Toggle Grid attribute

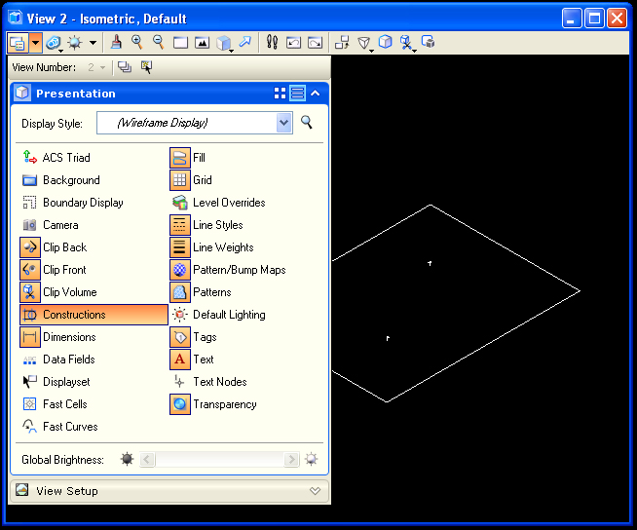pos(191,180)
